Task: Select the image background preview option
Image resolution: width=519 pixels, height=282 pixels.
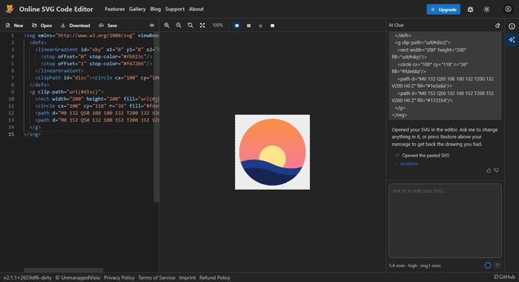Action: coord(248,25)
